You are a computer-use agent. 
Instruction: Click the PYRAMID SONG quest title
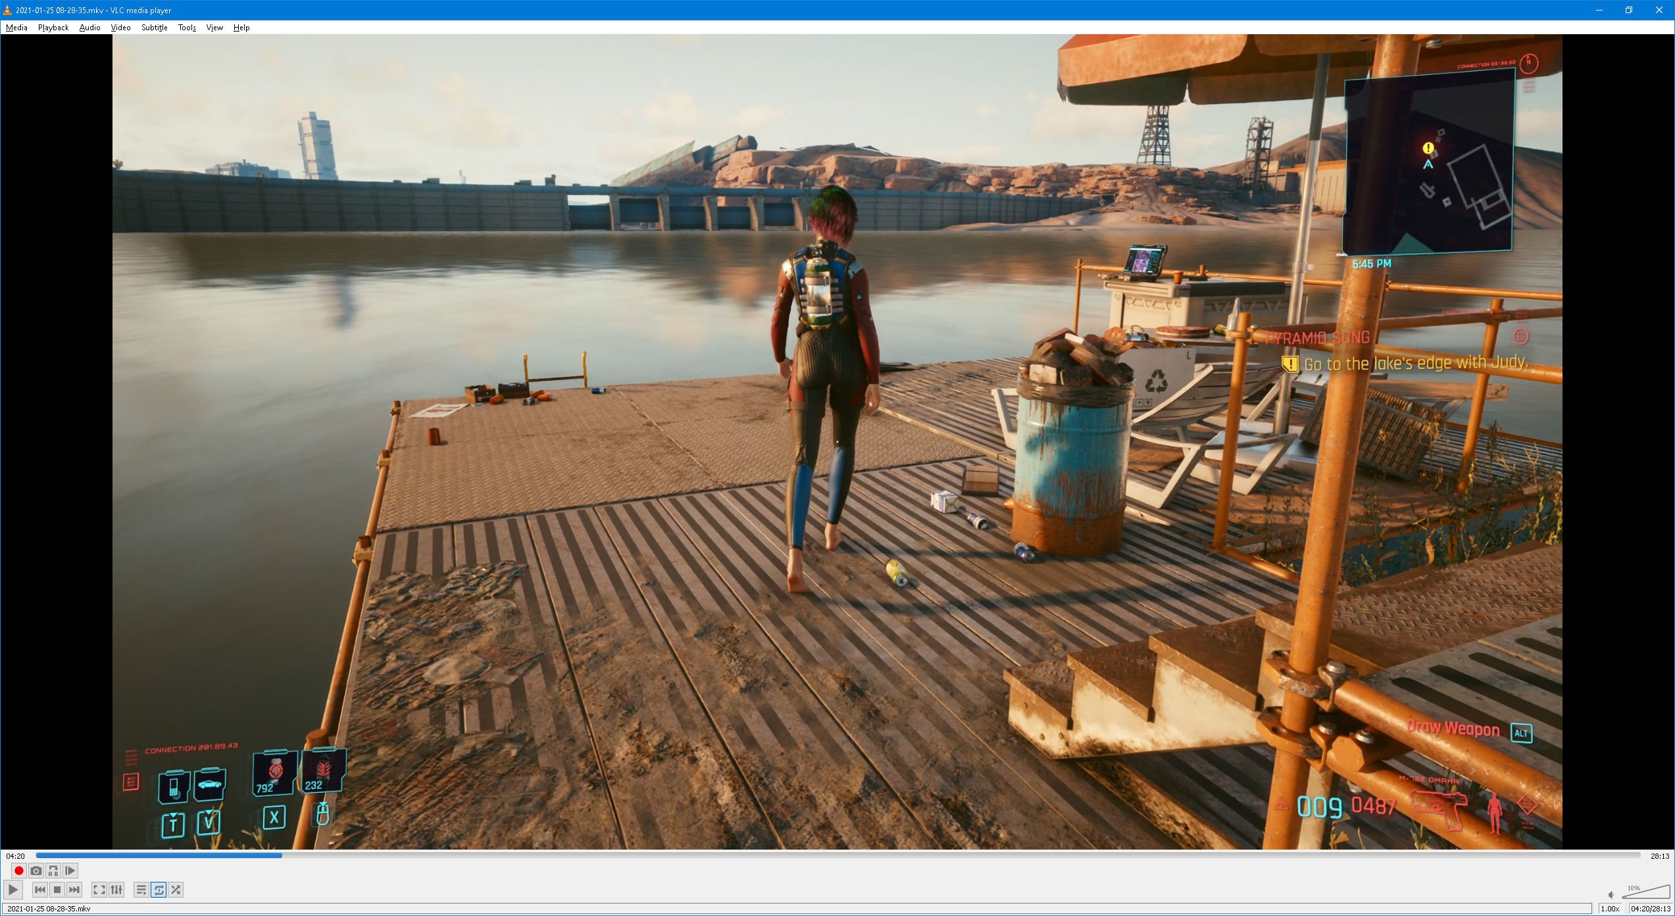1317,338
